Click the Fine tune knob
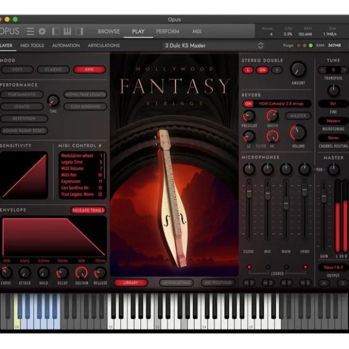The height and width of the screenshot is (349, 349). point(334,90)
